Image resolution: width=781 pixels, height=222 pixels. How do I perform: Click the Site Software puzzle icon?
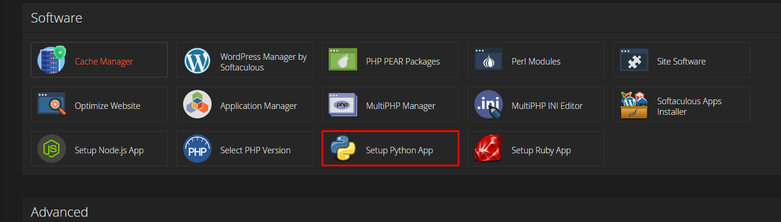(x=634, y=60)
